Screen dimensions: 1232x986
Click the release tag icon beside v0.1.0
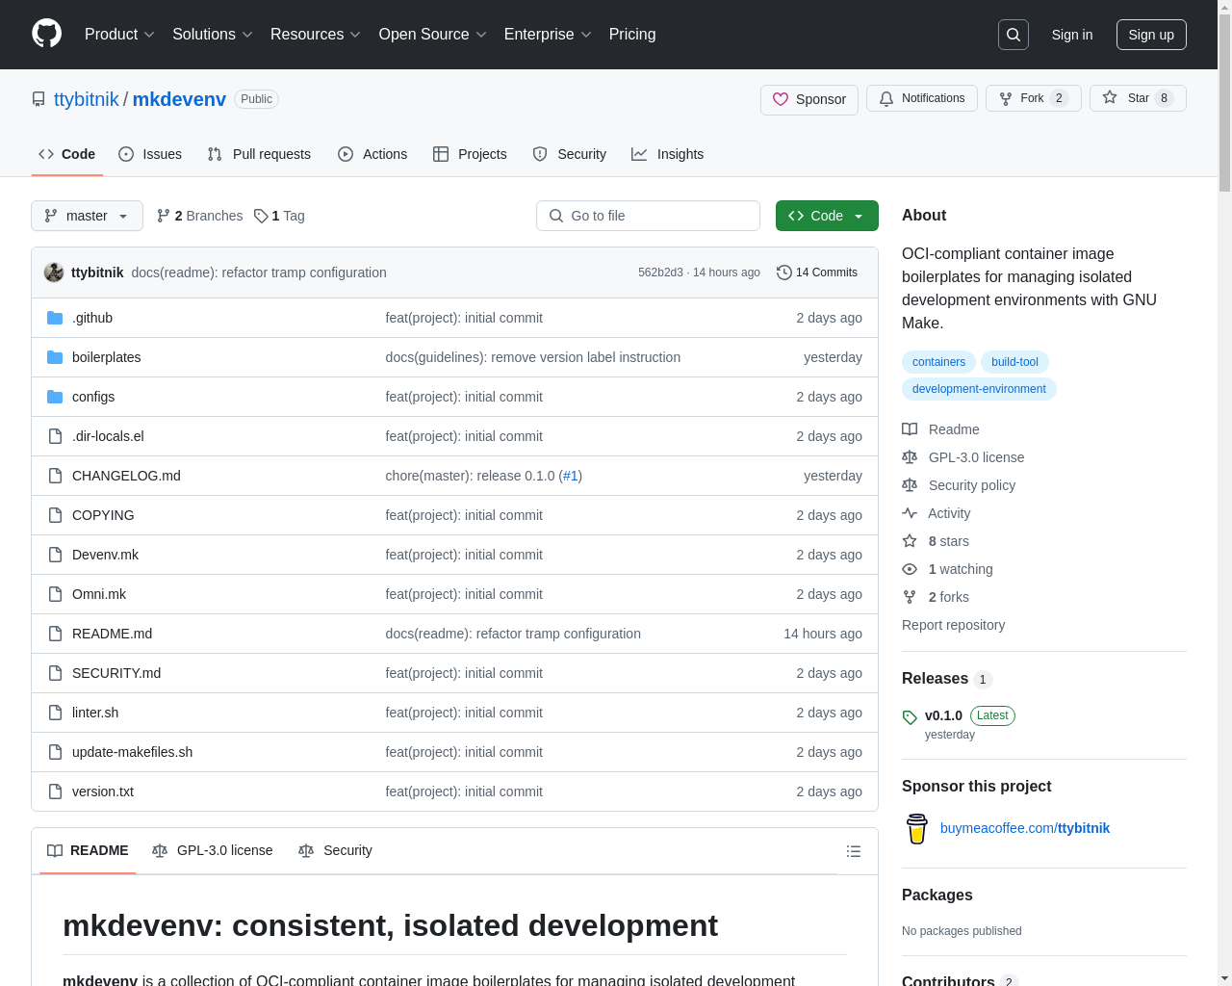coord(910,717)
